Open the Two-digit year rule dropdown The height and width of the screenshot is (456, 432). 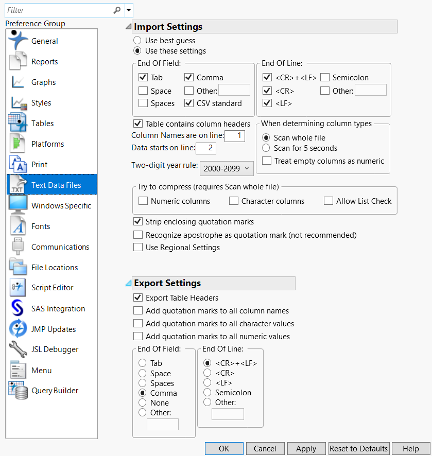(x=227, y=168)
